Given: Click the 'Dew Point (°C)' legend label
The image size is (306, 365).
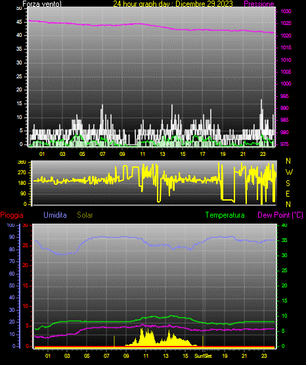Looking at the screenshot, I should tap(280, 215).
